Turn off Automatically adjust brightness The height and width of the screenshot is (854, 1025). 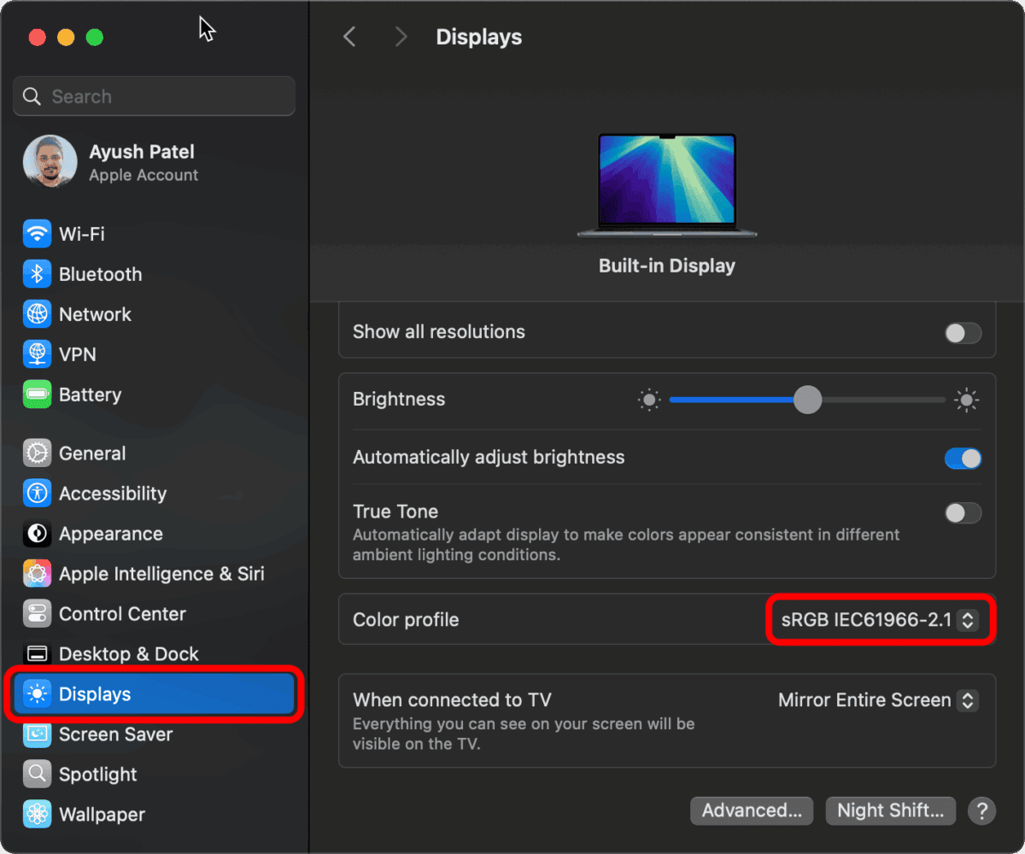(x=963, y=458)
